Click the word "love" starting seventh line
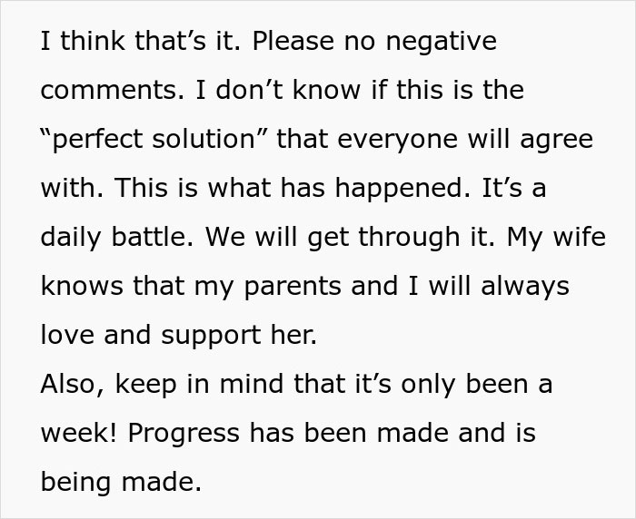The width and height of the screenshot is (636, 519). [x=67, y=335]
